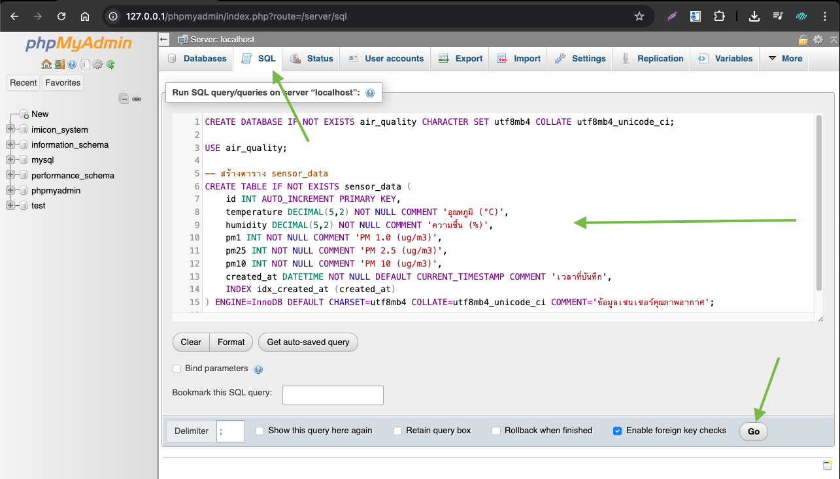Click the Bind parameters help icon
This screenshot has height=479, width=840.
click(x=258, y=369)
